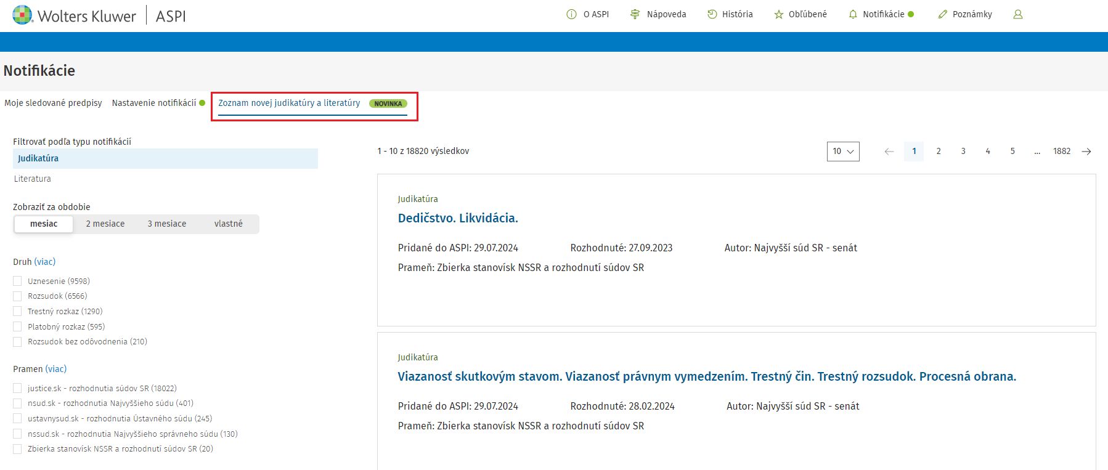This screenshot has height=470, width=1108.
Task: Expand more Pramen options via viac
Action: coord(56,369)
